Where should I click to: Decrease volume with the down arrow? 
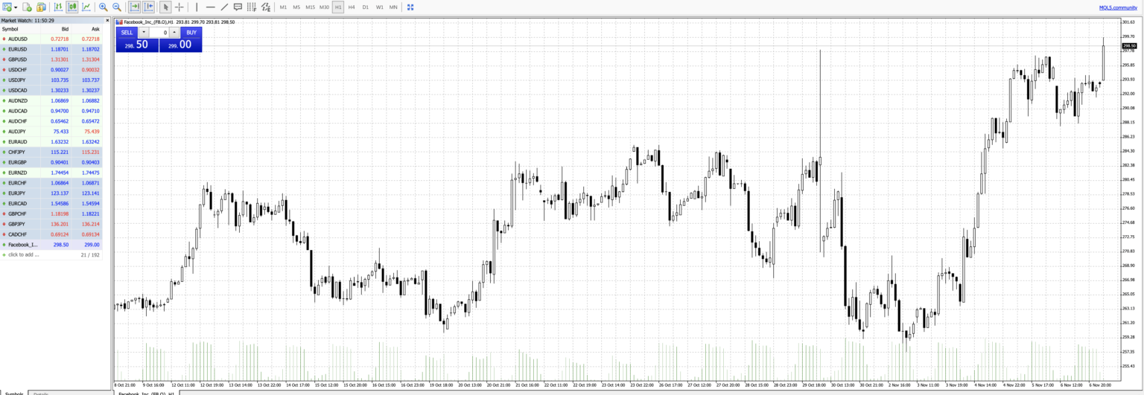(x=144, y=33)
